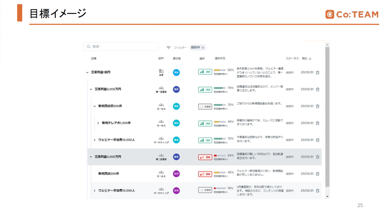Screen dimensions: 384x213
Task: Collapse 営業利益5,000万円 under 第二営業部
Action: click(x=91, y=157)
